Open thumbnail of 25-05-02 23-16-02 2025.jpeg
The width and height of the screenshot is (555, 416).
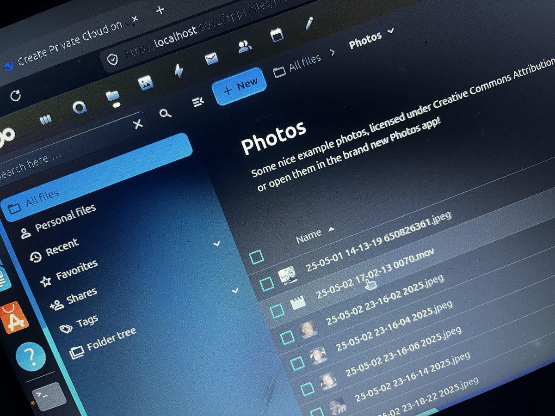click(308, 330)
